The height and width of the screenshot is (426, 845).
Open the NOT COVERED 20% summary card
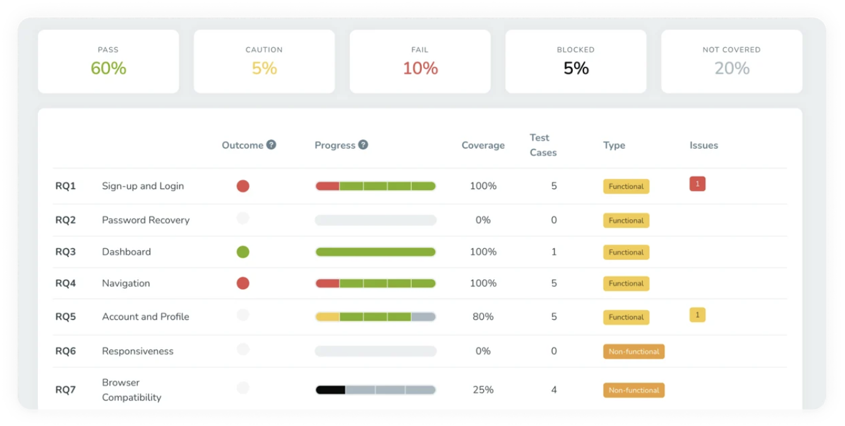coord(732,62)
